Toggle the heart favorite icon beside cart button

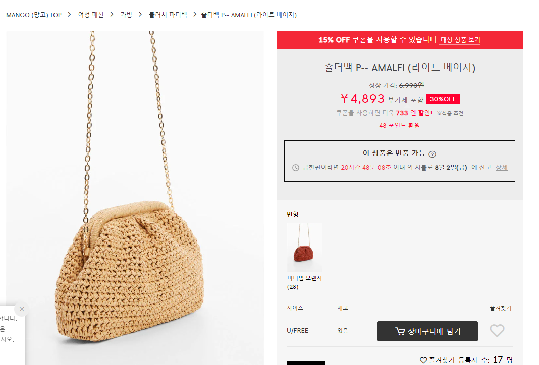point(497,331)
